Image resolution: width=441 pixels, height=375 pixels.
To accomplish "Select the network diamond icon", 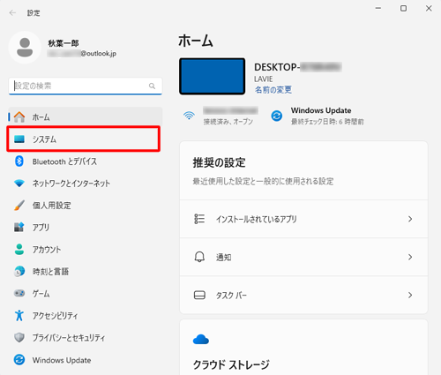I will click(19, 184).
